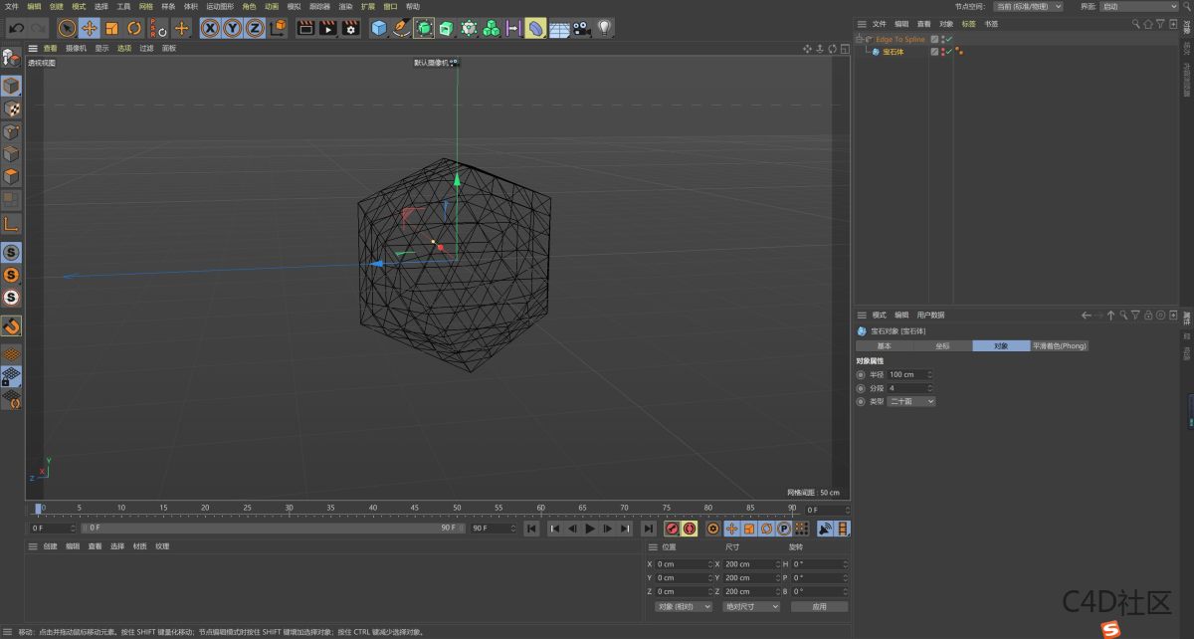Open the 类型 dropdown set to 二十面
This screenshot has width=1194, height=639.
point(910,401)
